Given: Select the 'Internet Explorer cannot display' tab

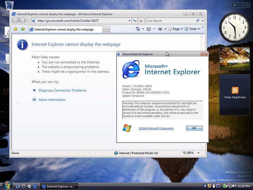Looking at the screenshot, I should coord(65,30).
